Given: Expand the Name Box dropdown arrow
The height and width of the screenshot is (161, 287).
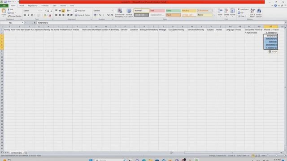Looking at the screenshot, I should 22,23.
